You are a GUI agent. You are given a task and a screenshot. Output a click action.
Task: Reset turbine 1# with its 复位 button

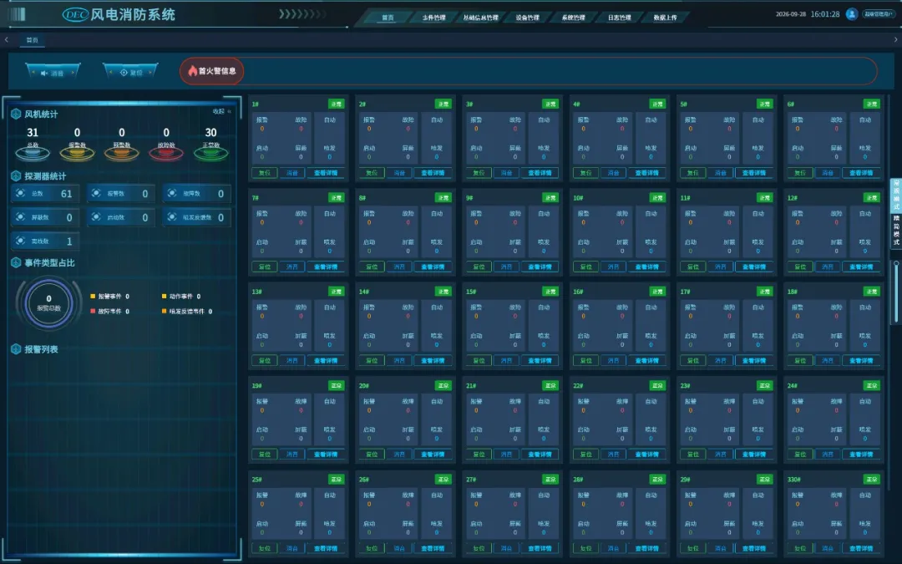265,173
